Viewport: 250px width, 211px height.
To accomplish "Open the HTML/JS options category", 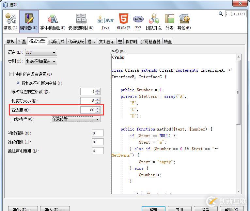I will (123, 22).
